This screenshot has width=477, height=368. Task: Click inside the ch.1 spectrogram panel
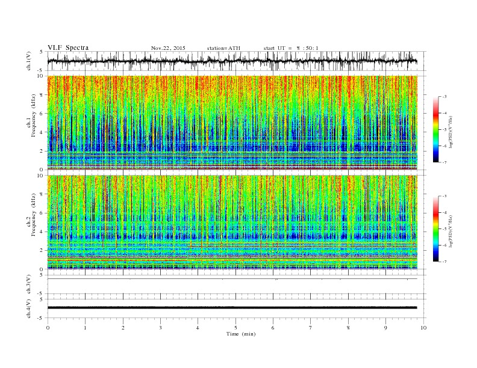pos(232,123)
